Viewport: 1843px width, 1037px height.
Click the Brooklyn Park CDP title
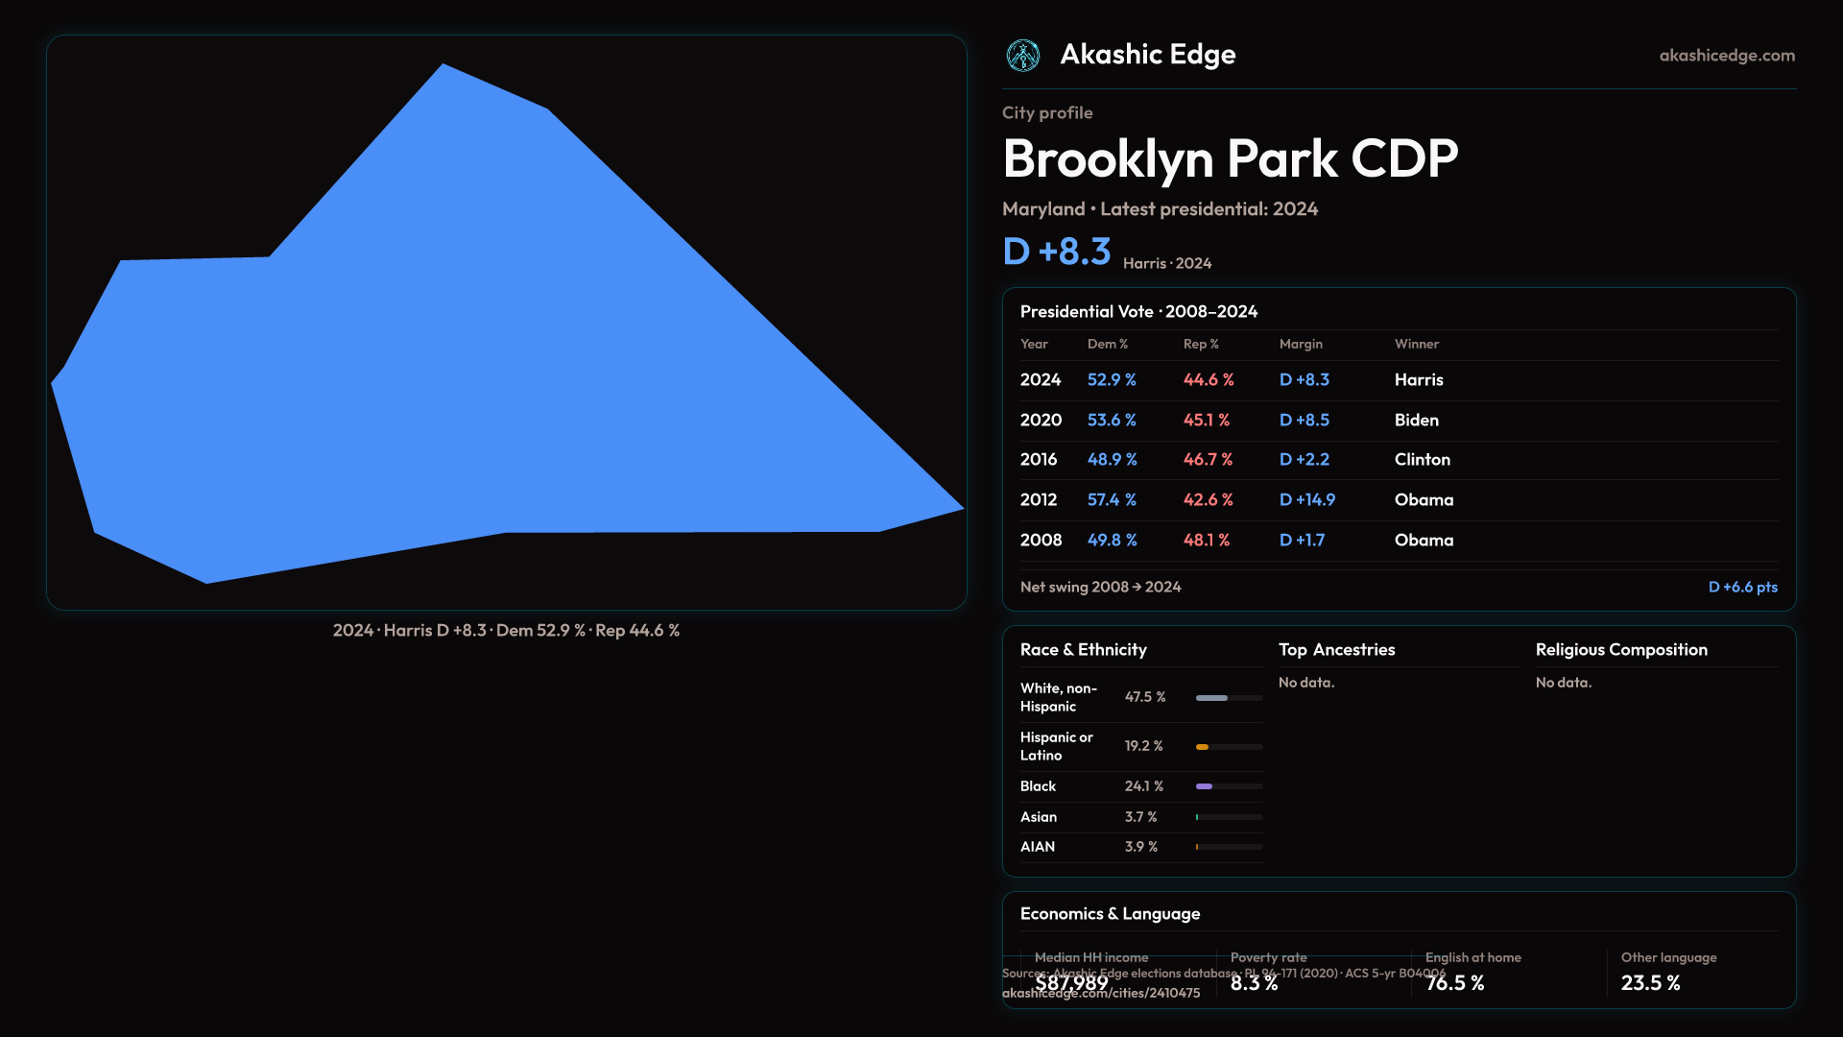click(x=1230, y=158)
